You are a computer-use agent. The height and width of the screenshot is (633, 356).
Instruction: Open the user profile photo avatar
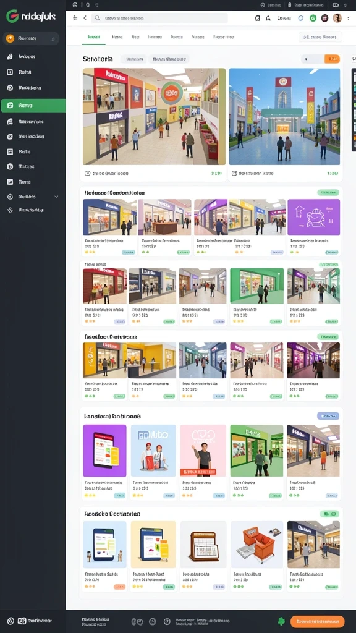tap(337, 18)
